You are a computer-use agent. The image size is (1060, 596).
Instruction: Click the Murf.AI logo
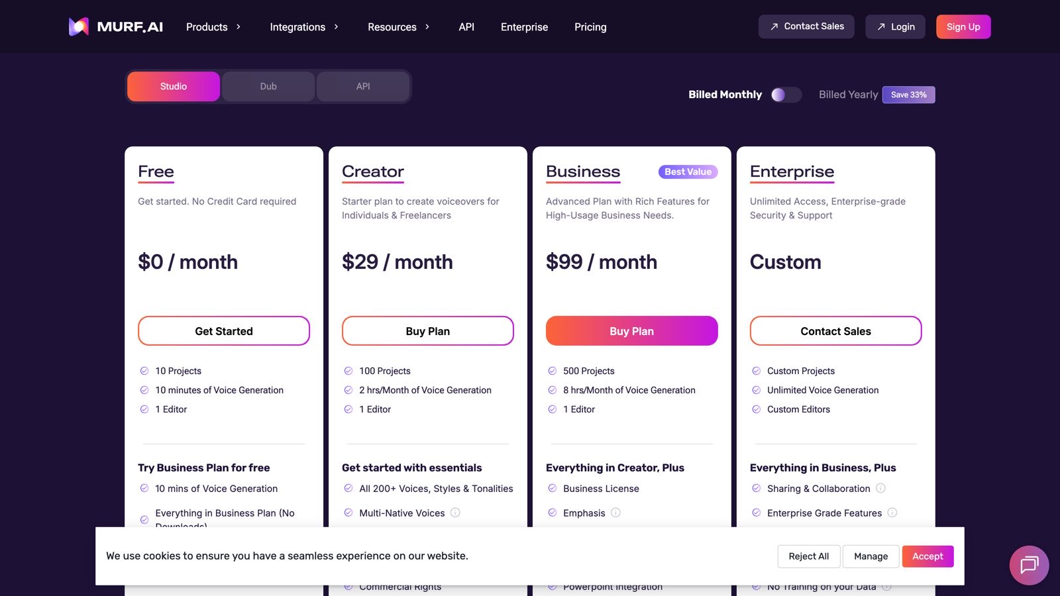click(116, 26)
